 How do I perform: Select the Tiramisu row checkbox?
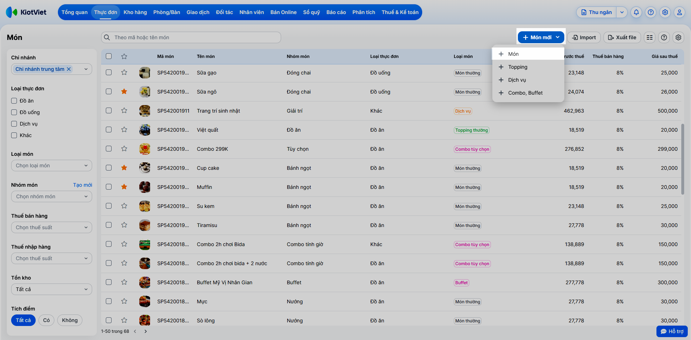[109, 225]
